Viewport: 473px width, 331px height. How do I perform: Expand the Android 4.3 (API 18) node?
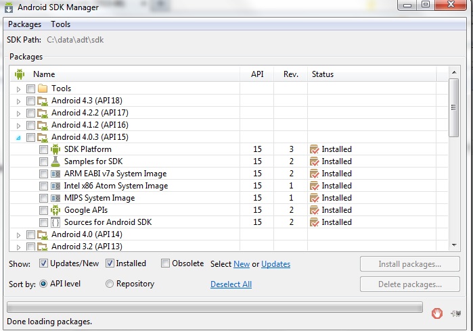[18, 101]
